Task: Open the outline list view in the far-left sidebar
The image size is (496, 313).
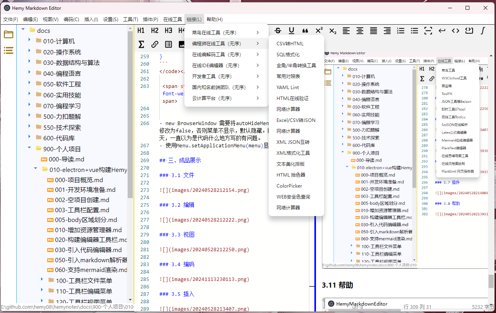Action: click(9, 50)
